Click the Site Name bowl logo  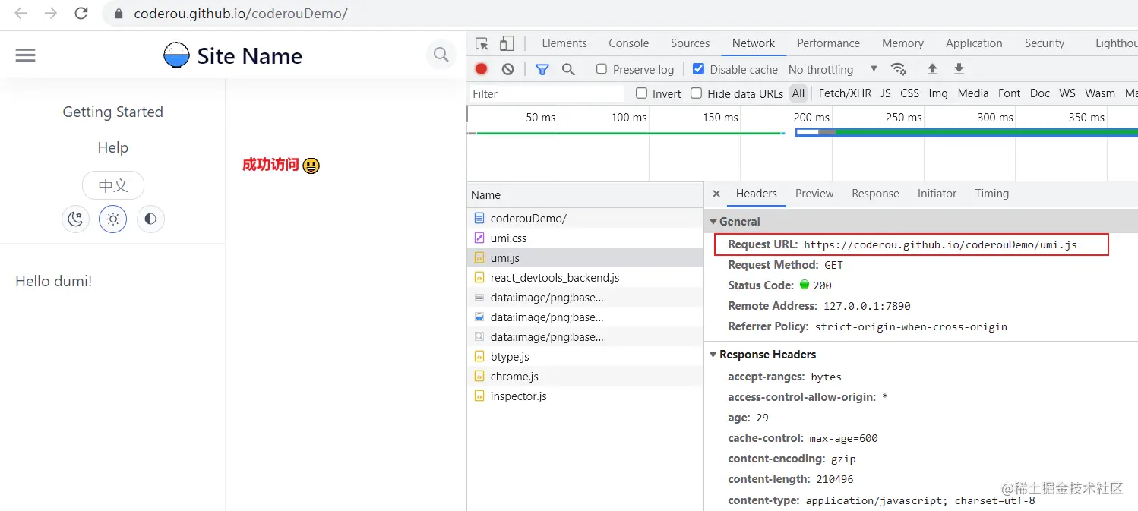[176, 55]
